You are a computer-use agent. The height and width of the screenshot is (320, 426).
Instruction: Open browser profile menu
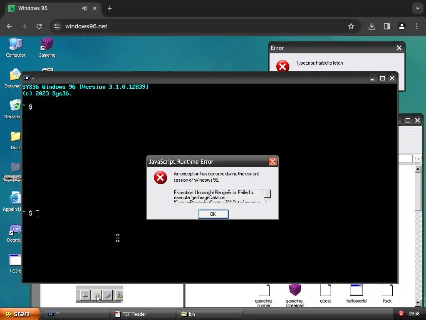[401, 26]
